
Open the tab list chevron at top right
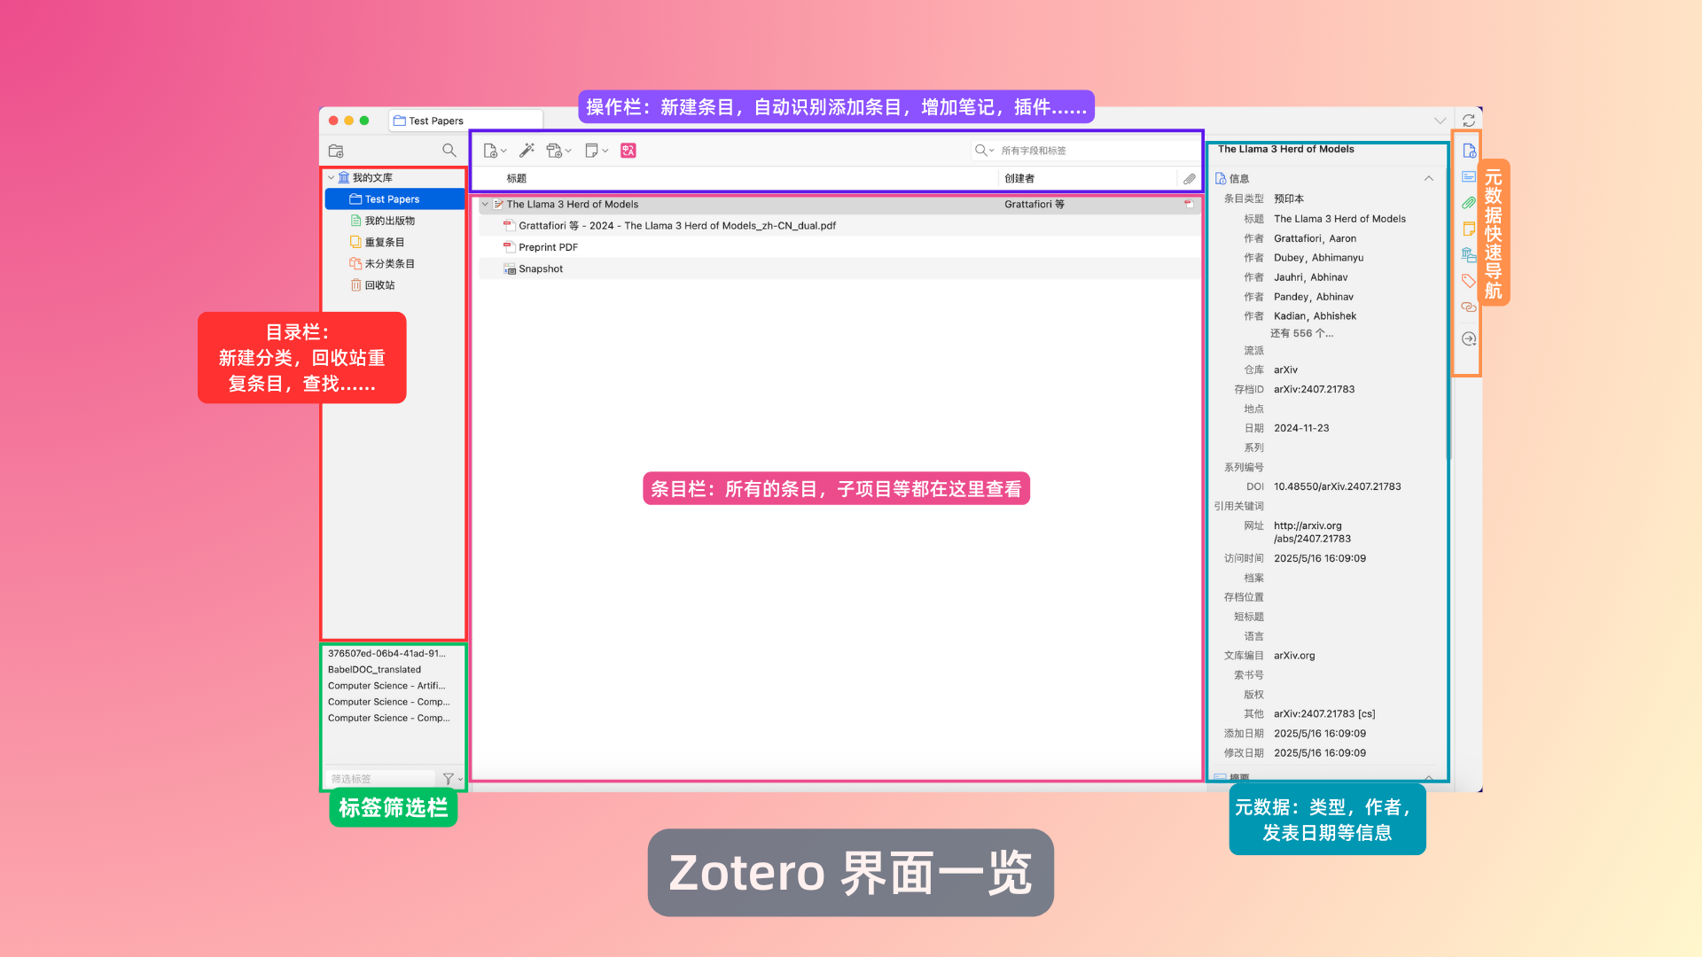click(1440, 121)
